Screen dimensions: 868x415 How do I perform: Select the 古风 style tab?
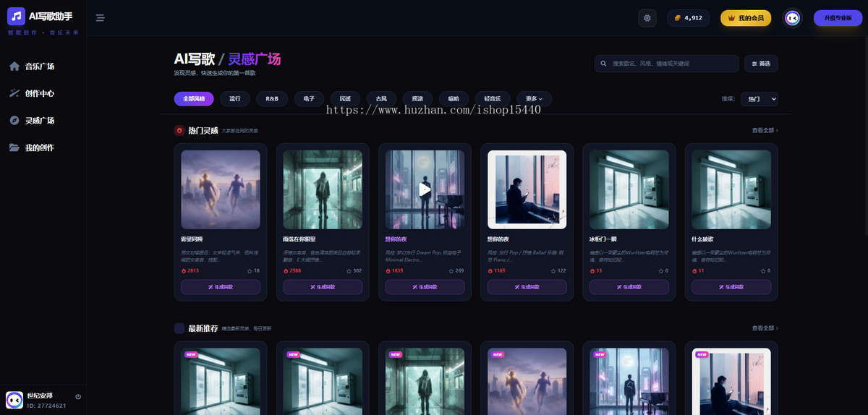point(381,98)
